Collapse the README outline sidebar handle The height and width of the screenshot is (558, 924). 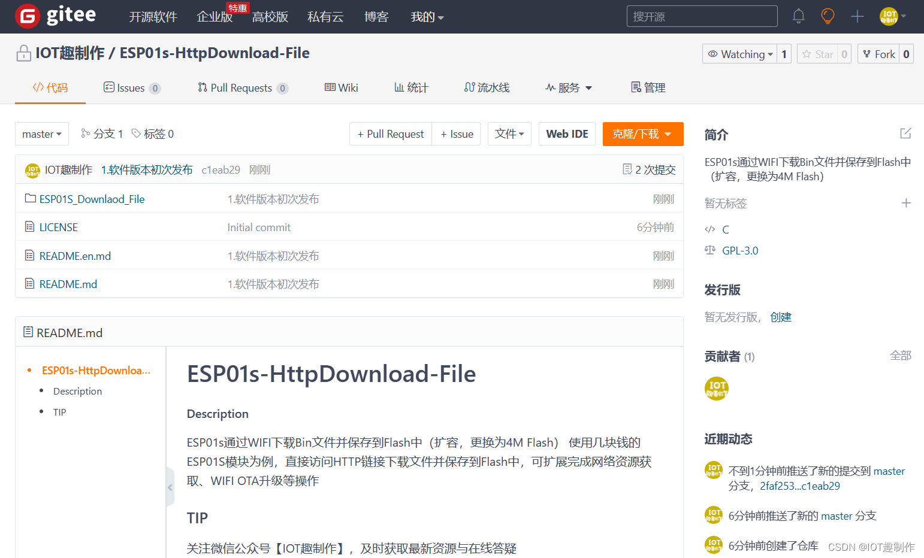[x=170, y=487]
